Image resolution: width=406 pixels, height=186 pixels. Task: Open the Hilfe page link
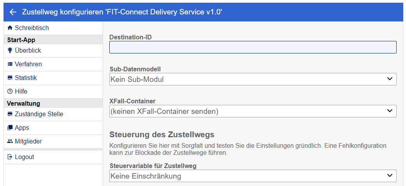tap(21, 92)
